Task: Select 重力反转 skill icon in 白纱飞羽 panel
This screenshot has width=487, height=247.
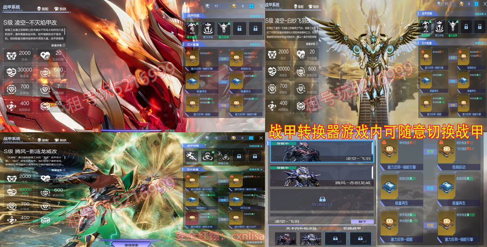Action: (x=453, y=25)
